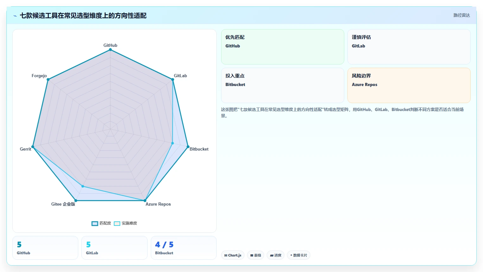The height and width of the screenshot is (272, 483).
Task: Click the 路径雷达 label in header
Action: pos(461,15)
